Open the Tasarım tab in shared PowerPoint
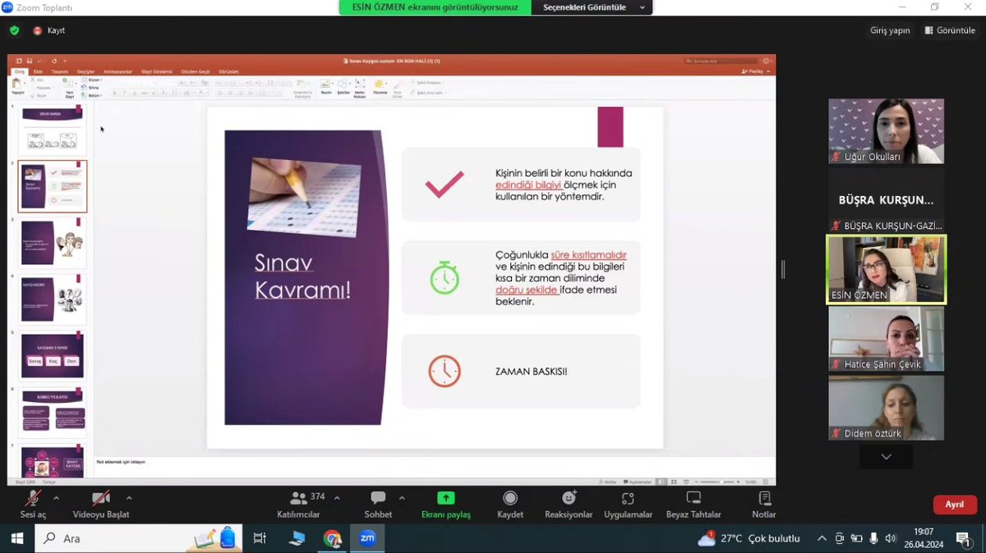The height and width of the screenshot is (553, 986). [59, 71]
